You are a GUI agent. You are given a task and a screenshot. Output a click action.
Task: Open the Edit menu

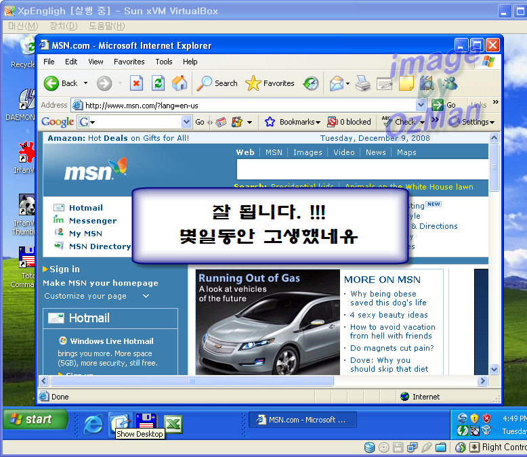click(71, 62)
